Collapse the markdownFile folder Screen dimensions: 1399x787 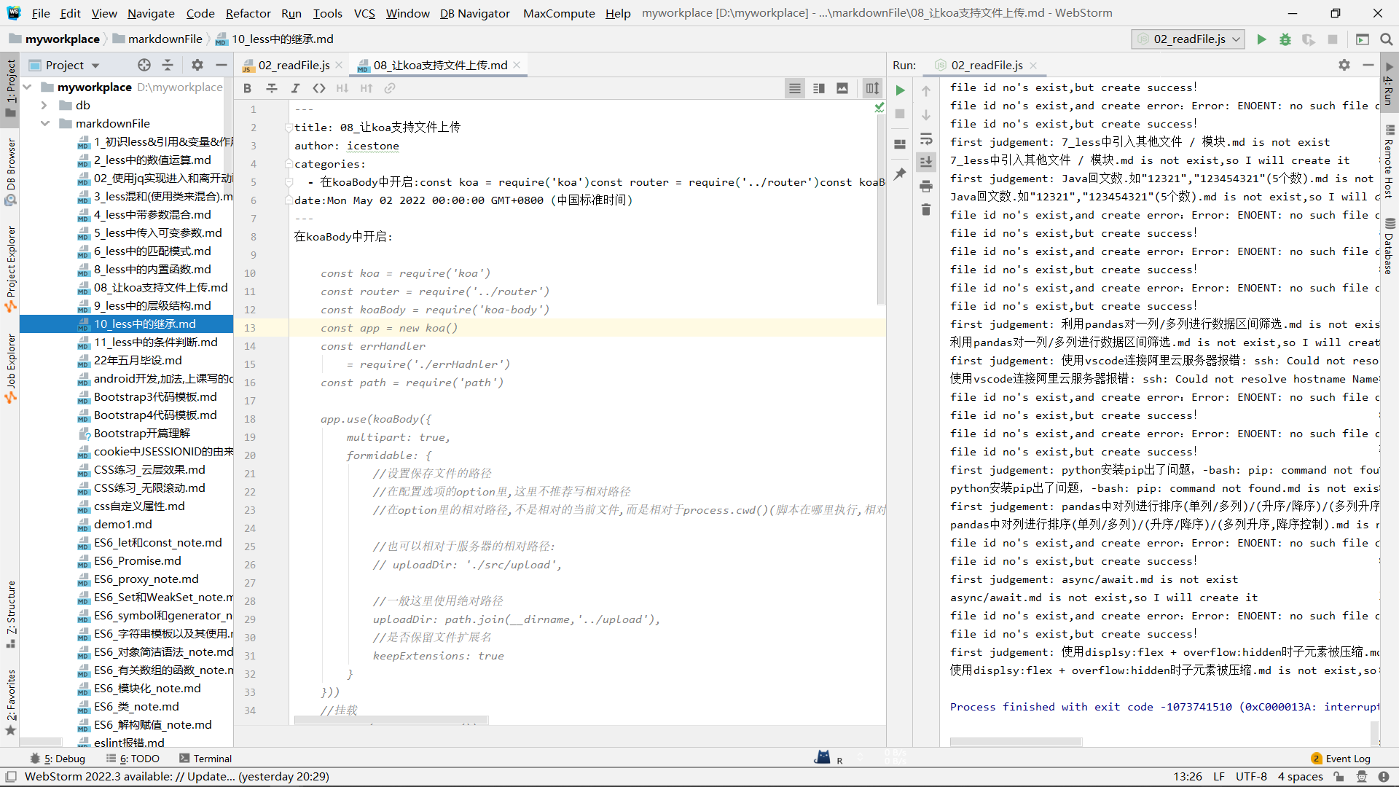tap(45, 124)
